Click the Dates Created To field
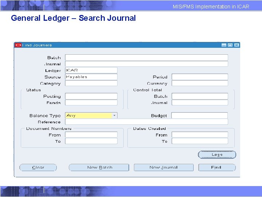 click(x=200, y=141)
